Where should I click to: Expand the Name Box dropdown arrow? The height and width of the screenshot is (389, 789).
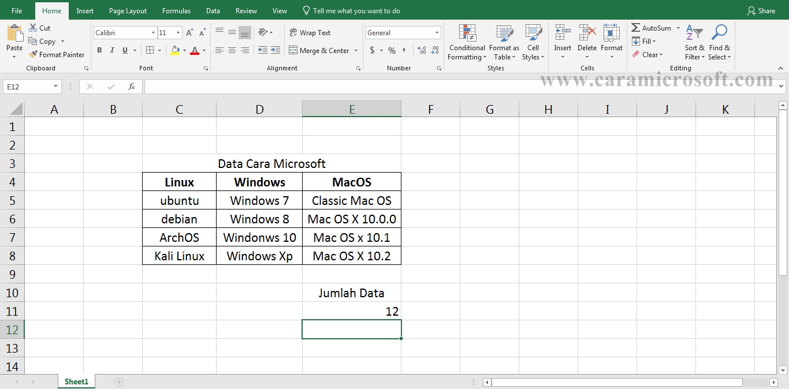point(56,87)
